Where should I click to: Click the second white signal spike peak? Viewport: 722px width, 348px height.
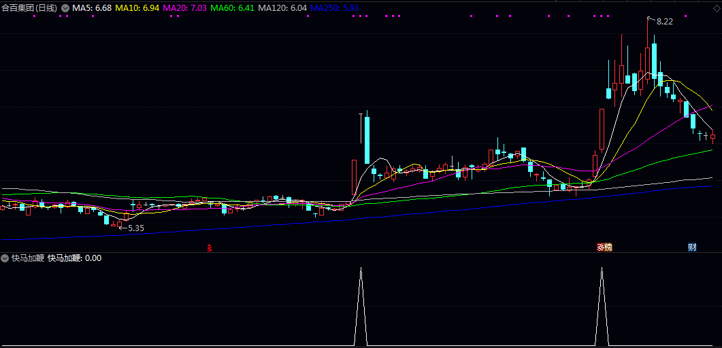coord(602,269)
